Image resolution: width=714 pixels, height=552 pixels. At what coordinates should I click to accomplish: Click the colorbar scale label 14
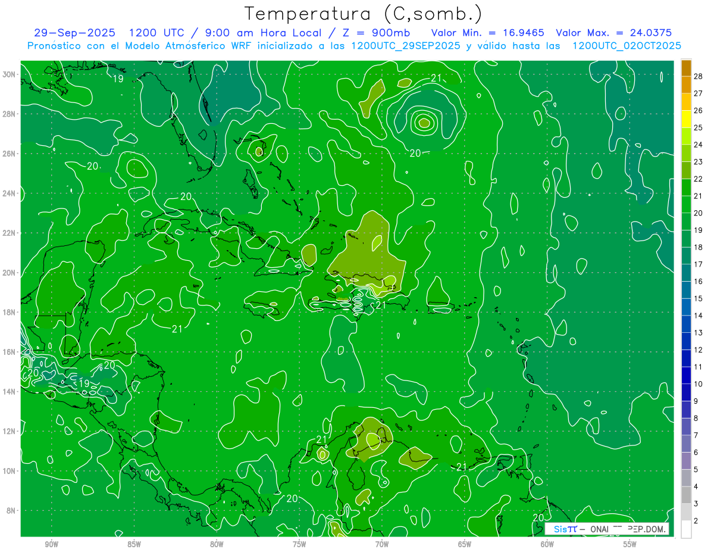coord(699,316)
